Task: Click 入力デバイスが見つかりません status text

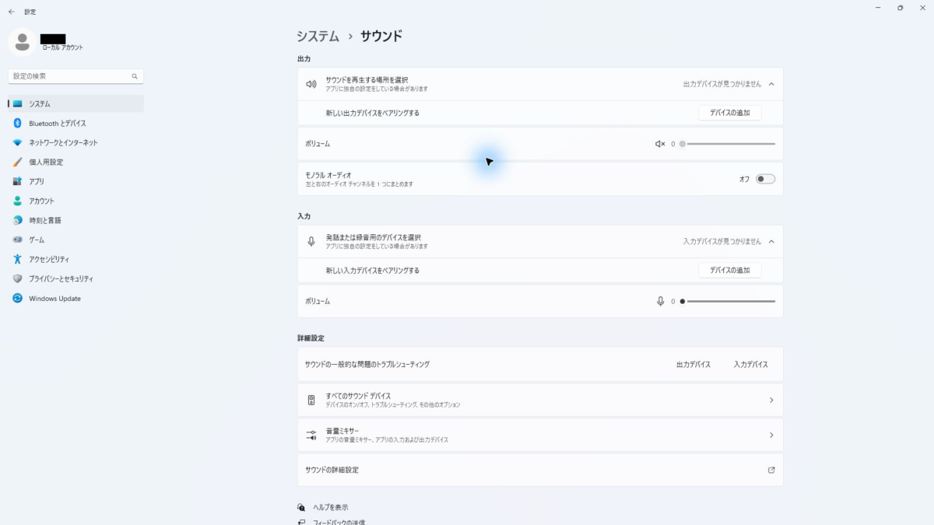Action: pos(722,241)
